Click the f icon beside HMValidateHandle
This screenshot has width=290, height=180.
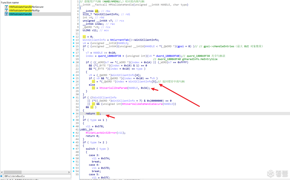6,14
